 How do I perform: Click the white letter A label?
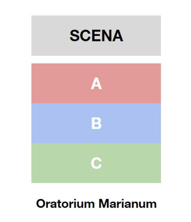tap(96, 83)
